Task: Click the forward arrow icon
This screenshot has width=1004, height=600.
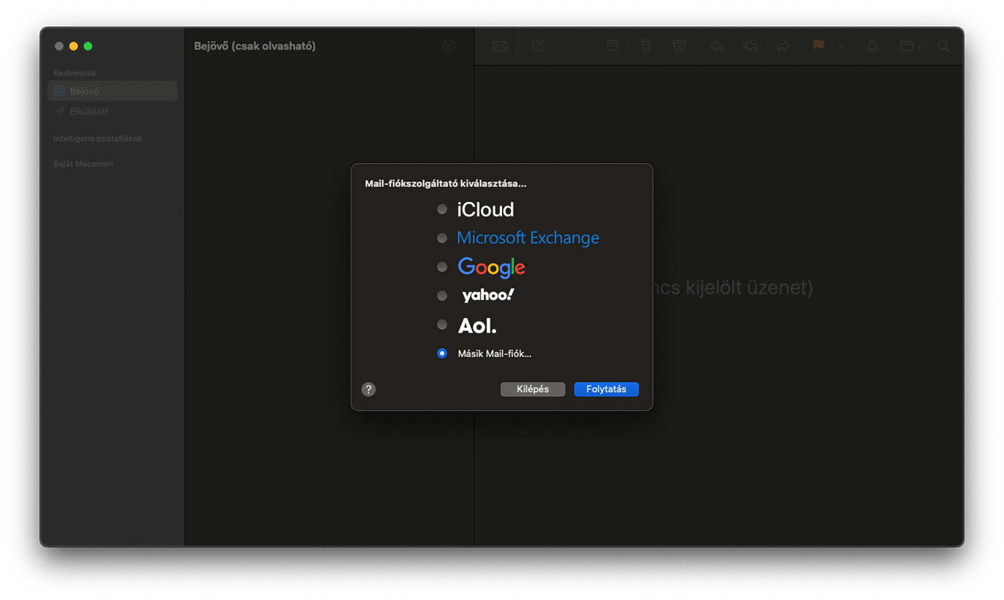Action: [x=783, y=46]
